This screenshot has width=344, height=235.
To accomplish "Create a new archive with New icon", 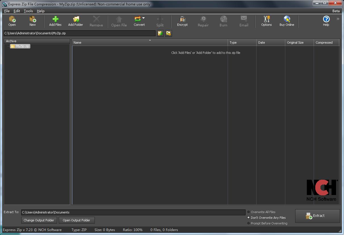I will coord(33,21).
